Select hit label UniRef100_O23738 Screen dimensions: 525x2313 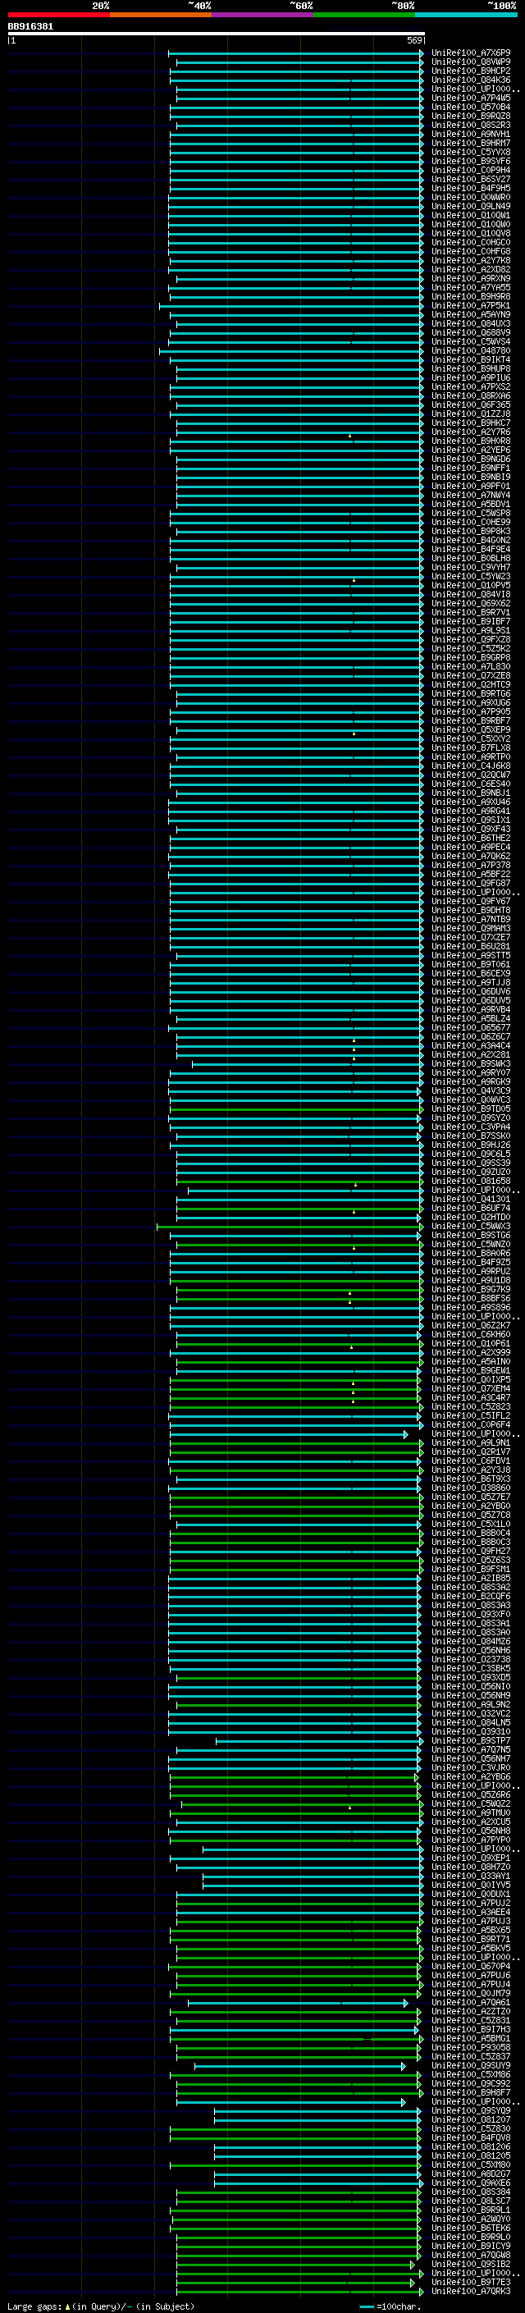(x=471, y=1659)
